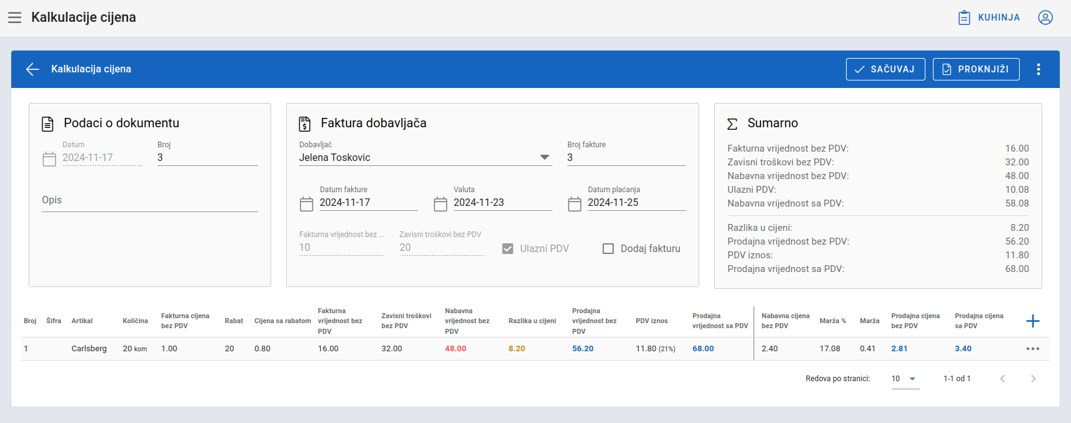
Task: Click the Fakturna vrijednost bez PDV field
Action: (x=341, y=248)
